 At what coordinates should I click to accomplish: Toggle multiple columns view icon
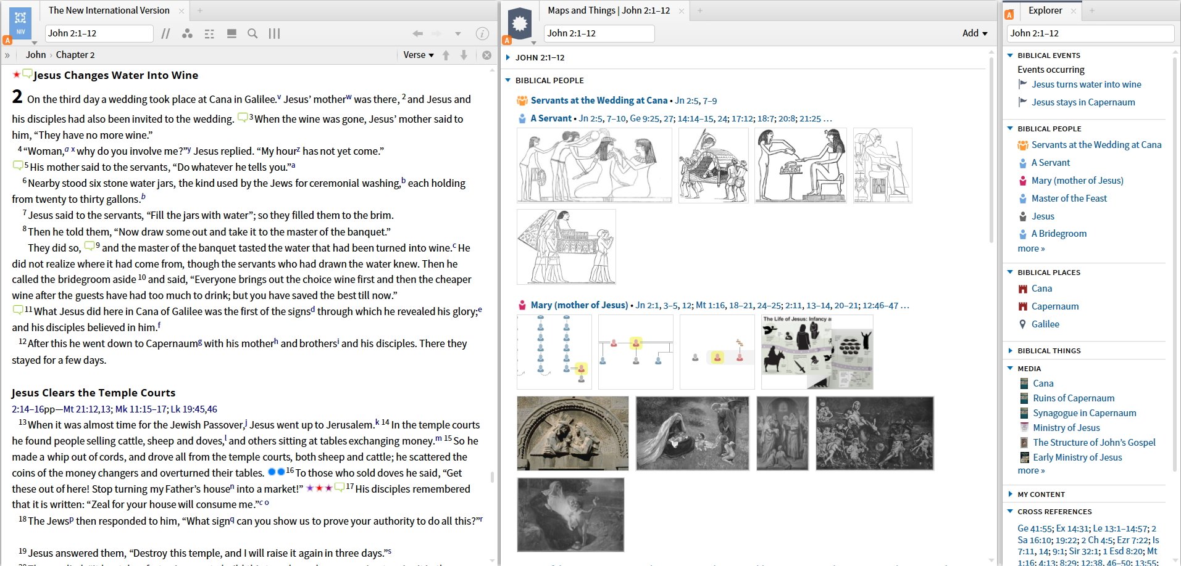pos(274,34)
